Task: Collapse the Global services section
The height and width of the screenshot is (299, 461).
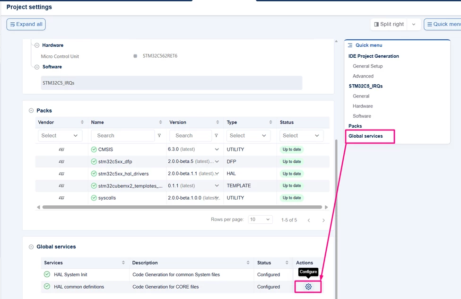Action: click(31, 247)
